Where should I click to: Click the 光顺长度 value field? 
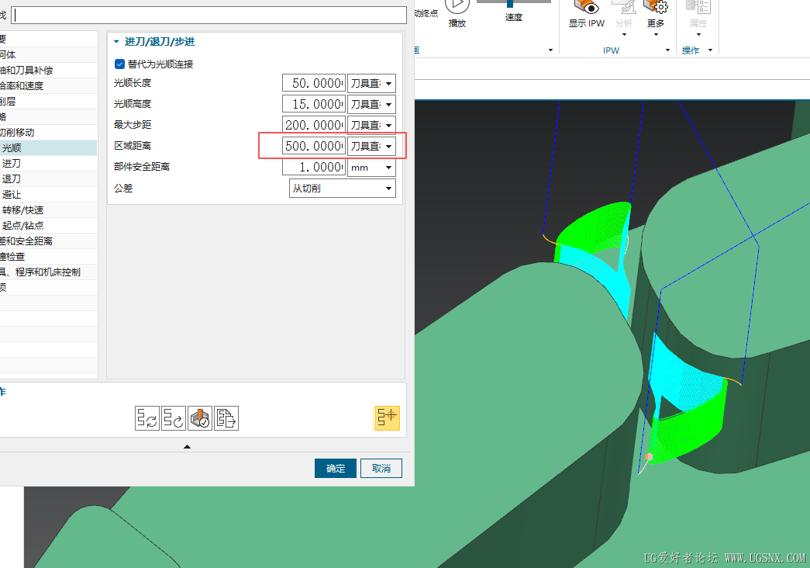point(313,84)
